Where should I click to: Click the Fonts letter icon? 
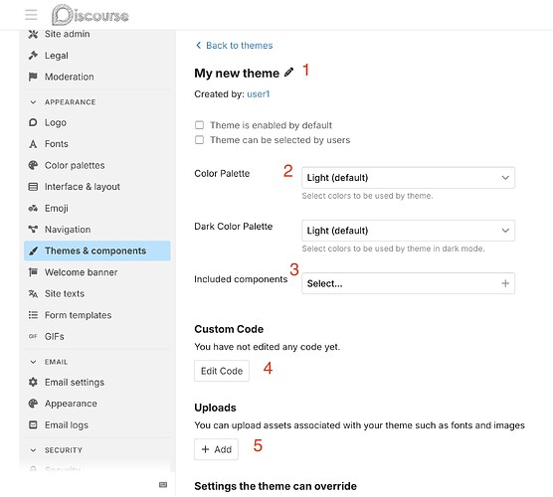click(33, 144)
